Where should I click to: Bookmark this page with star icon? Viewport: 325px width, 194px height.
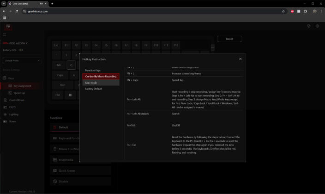click(x=283, y=12)
